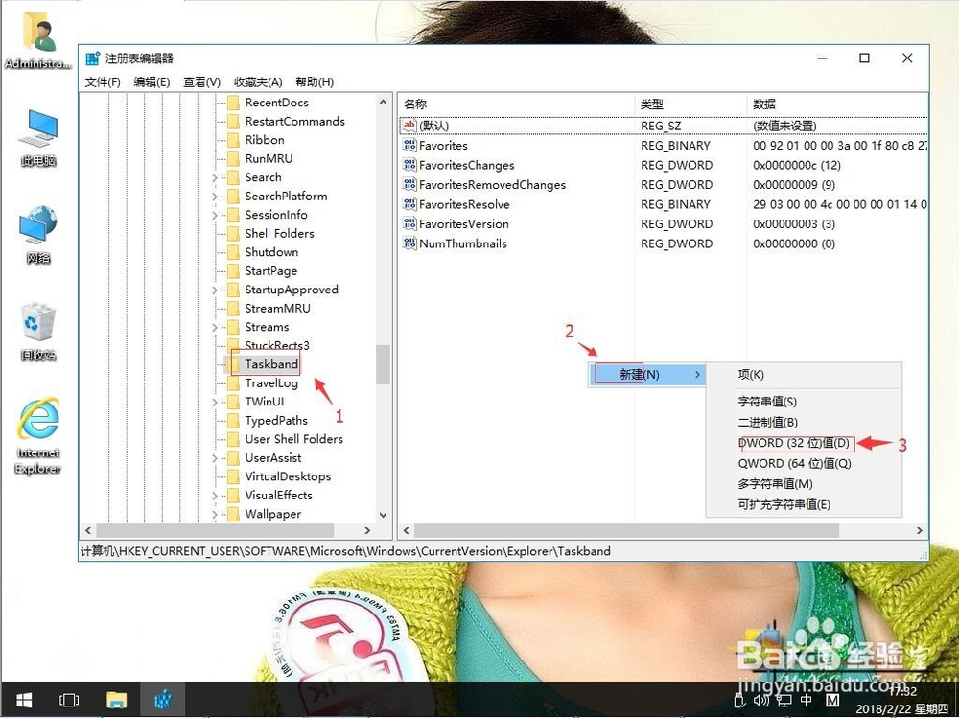
Task: Choose 二进制值(B) submenu item
Action: [x=804, y=422]
